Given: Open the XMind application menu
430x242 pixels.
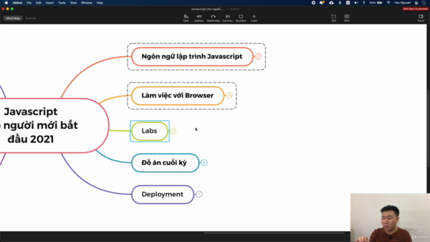Looking at the screenshot, I should coord(17,3).
